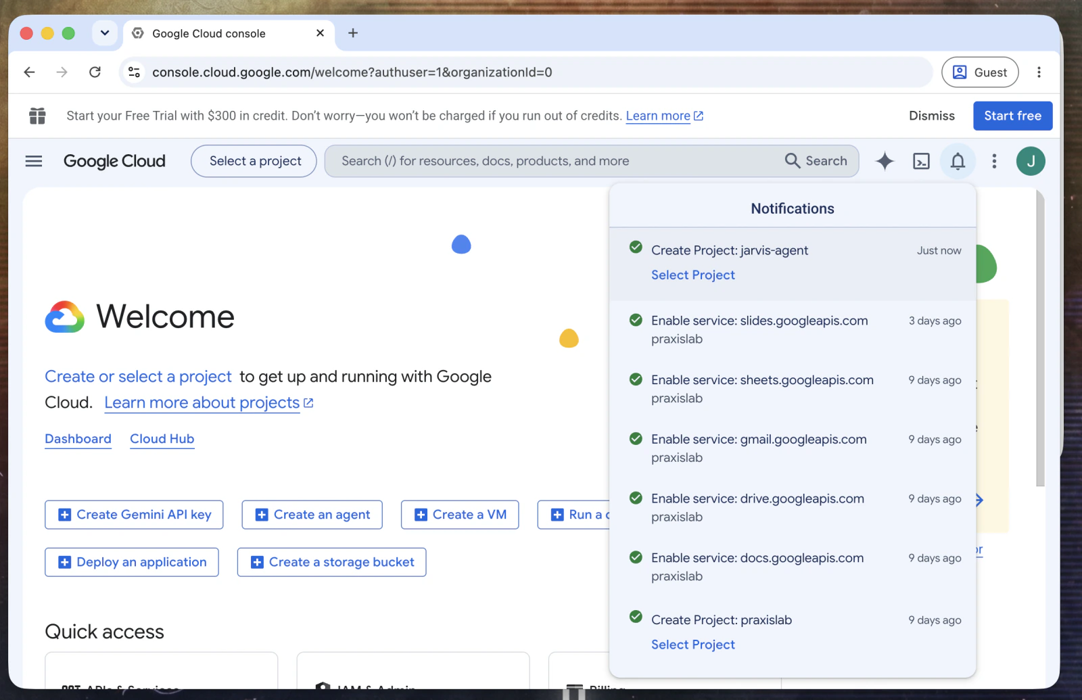
Task: Click Create a storage bucket button
Action: click(331, 562)
